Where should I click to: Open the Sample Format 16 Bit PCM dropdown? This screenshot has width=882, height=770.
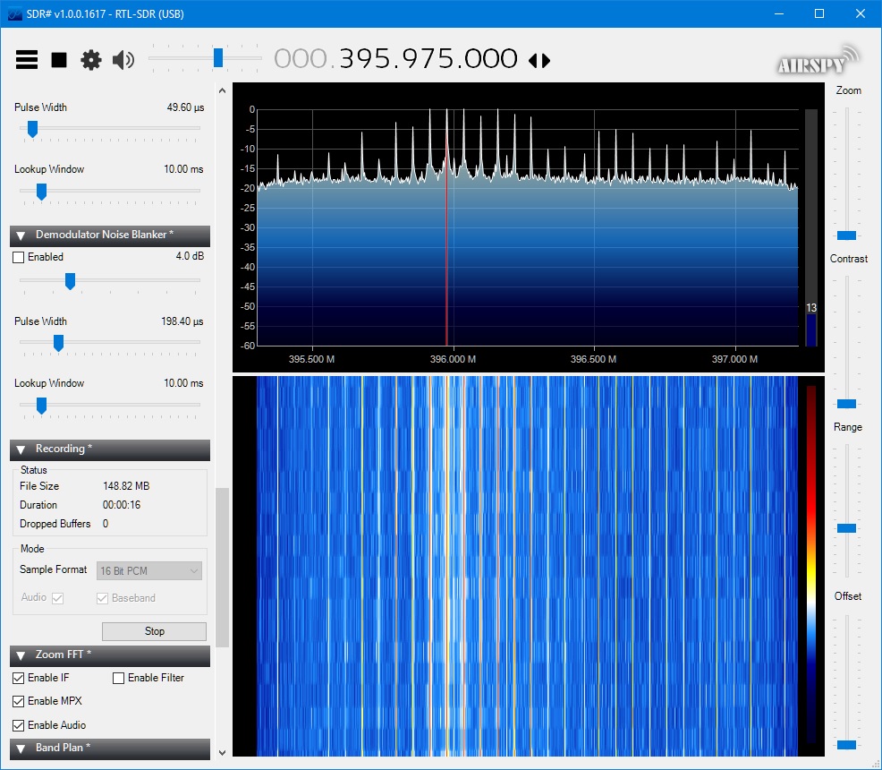coord(149,570)
